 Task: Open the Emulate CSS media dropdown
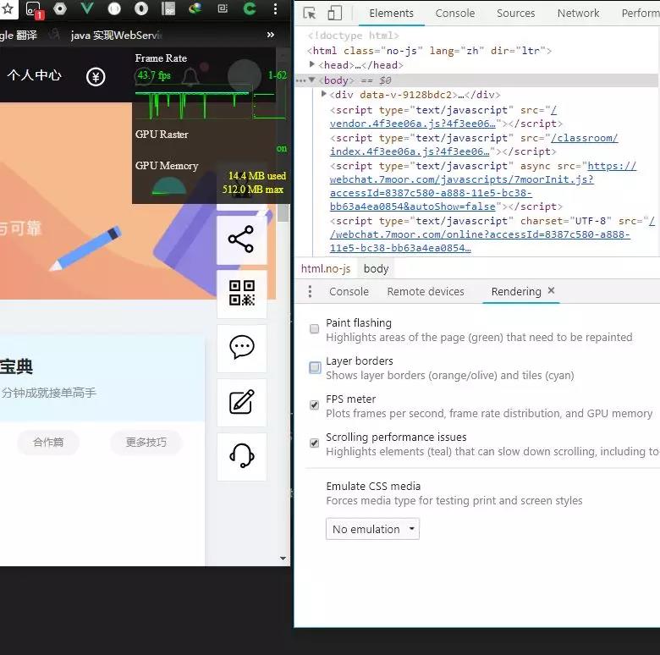point(372,529)
